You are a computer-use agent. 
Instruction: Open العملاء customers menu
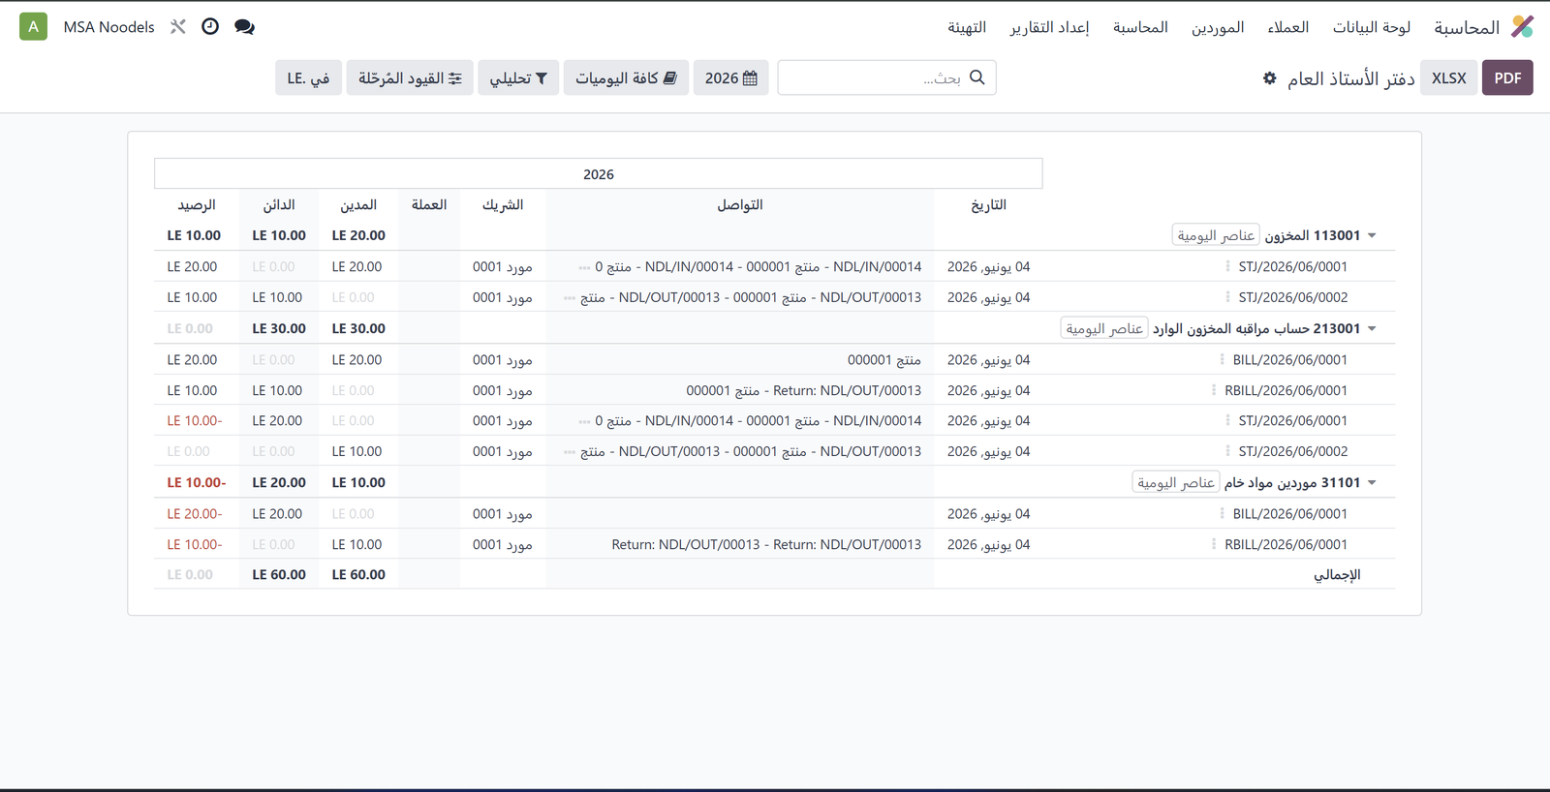pyautogui.click(x=1287, y=27)
